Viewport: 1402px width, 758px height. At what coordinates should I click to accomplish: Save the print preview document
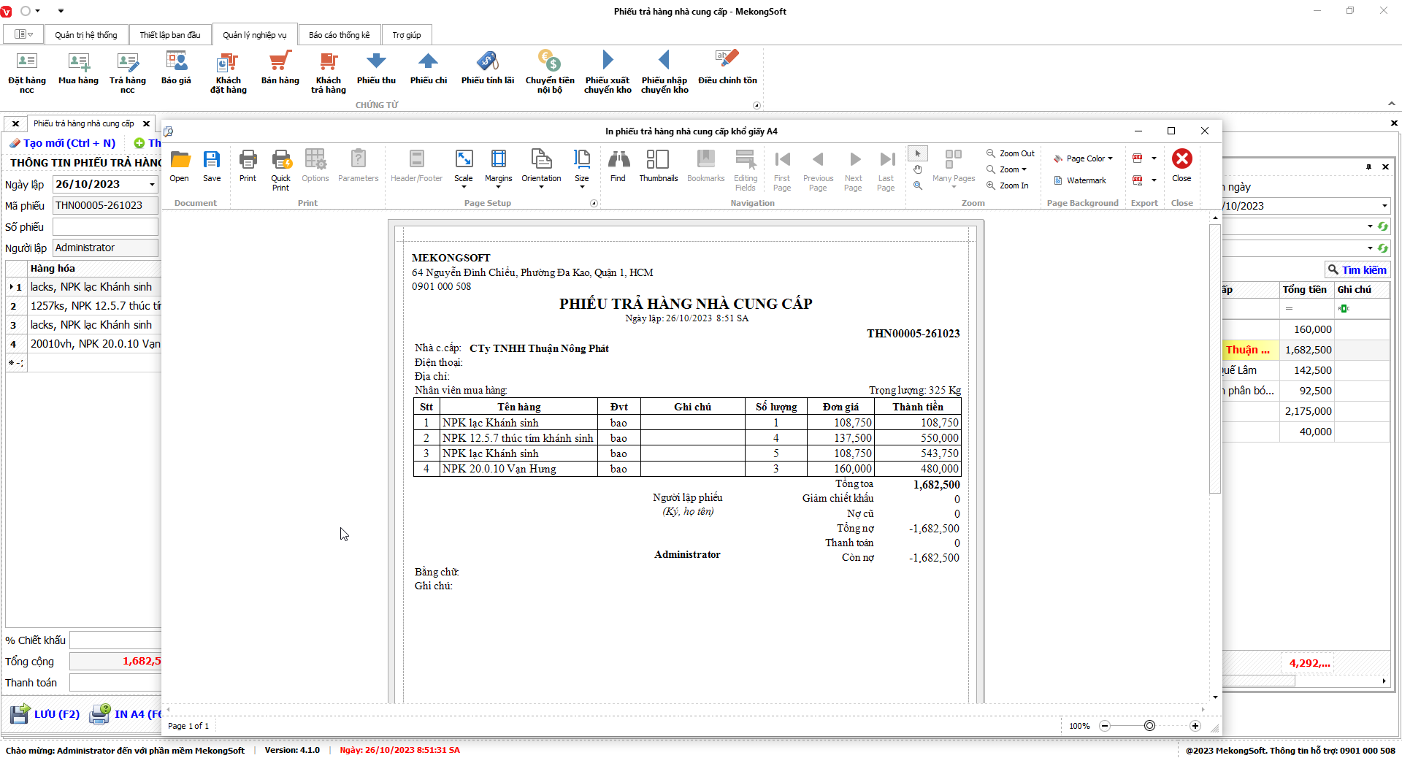click(212, 166)
